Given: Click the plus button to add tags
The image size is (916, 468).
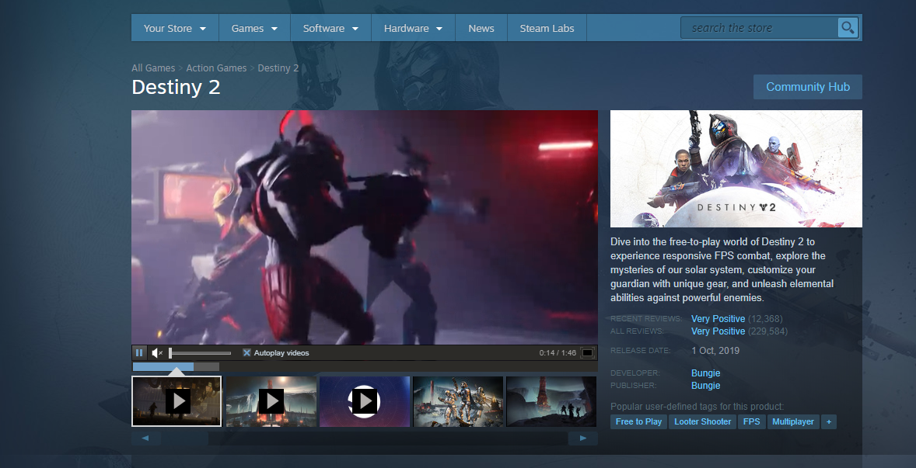Looking at the screenshot, I should click(x=828, y=421).
